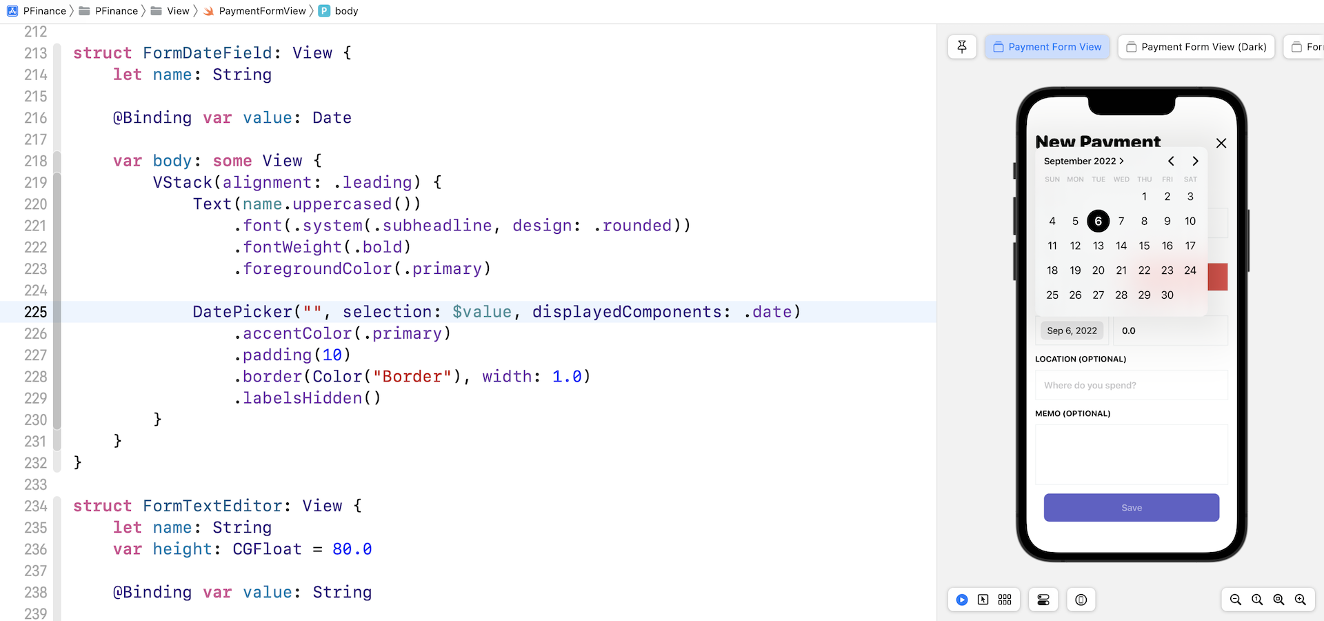Image resolution: width=1324 pixels, height=621 pixels.
Task: Open preview device settings
Action: coord(1043,600)
